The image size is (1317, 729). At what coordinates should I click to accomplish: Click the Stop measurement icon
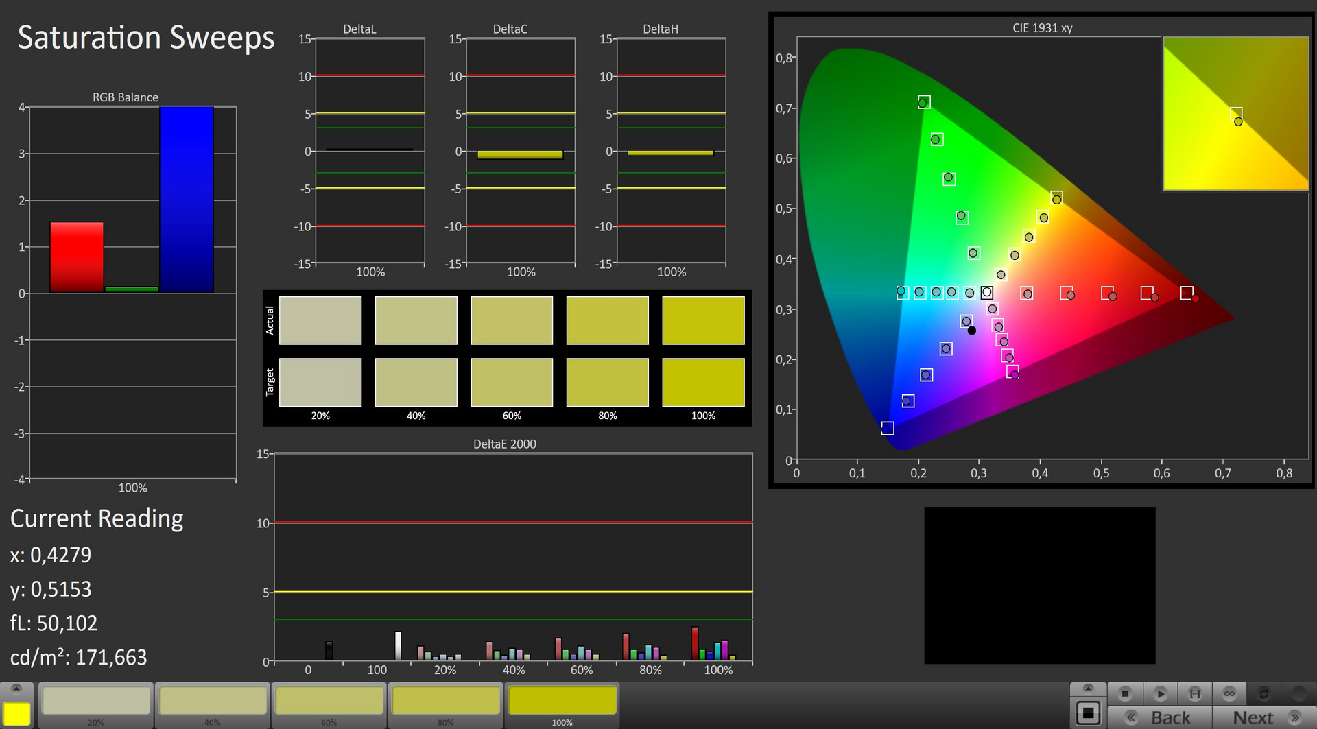tap(1125, 693)
